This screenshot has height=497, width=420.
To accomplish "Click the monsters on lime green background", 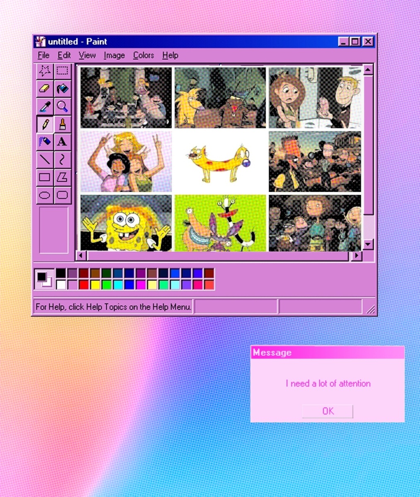I will 220,223.
